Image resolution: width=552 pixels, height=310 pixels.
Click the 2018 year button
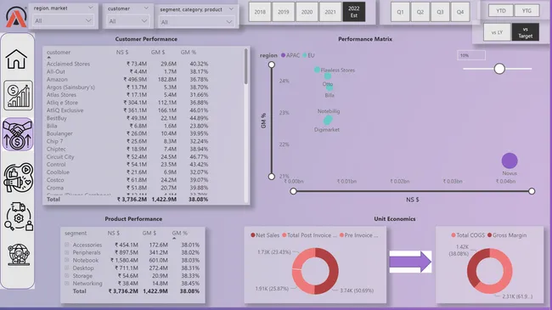260,12
